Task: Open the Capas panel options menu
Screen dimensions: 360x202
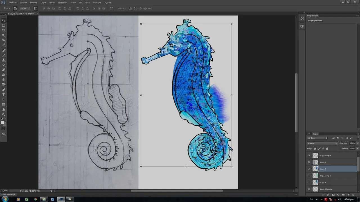Action: (357, 134)
